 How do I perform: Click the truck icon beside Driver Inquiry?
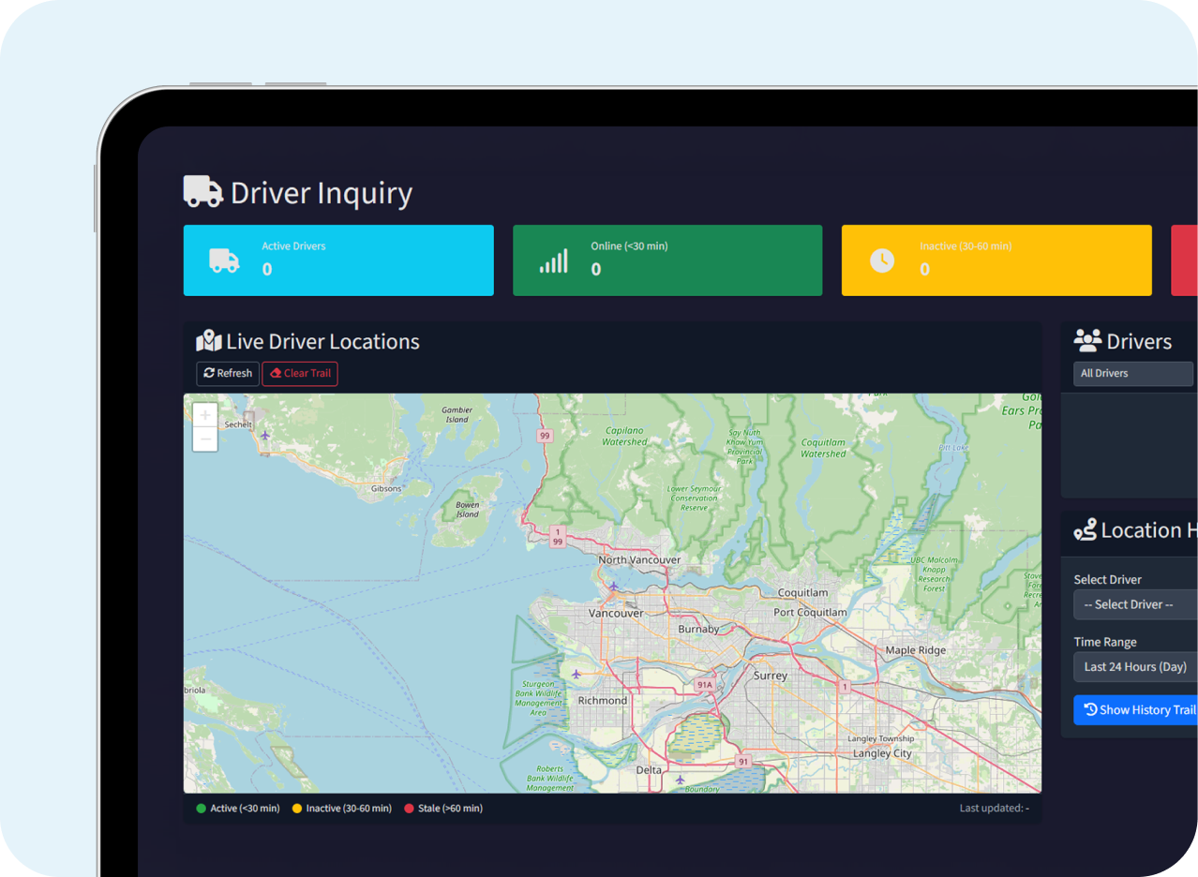click(202, 192)
